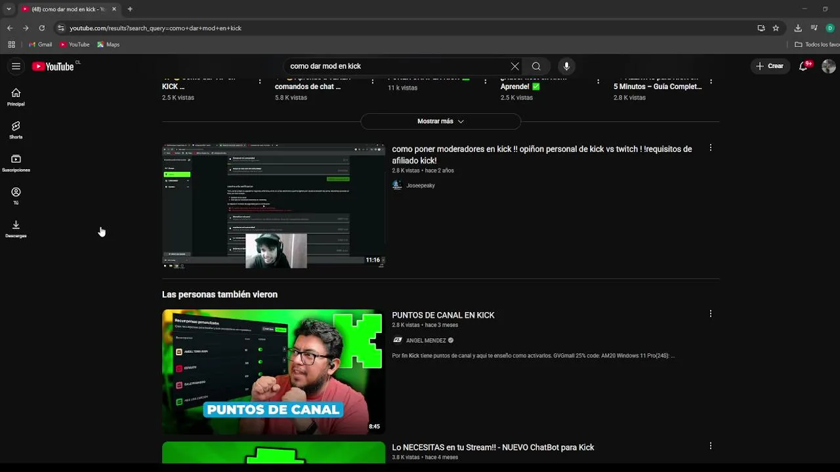Install app icon in address bar
Viewport: 840px width, 472px height.
[761, 28]
